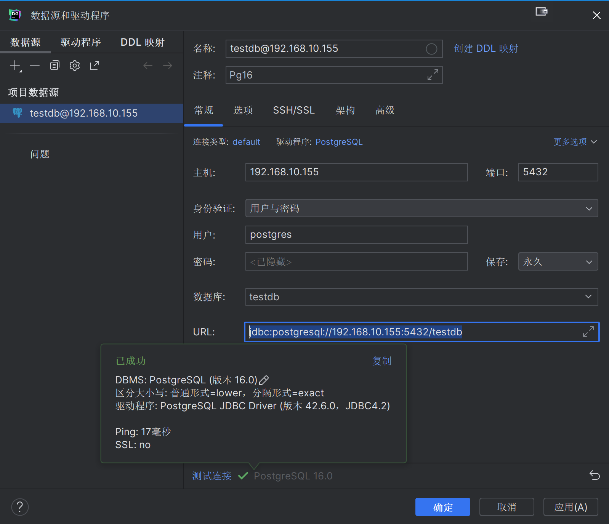Open the 数据库 dropdown showing testdb

(421, 296)
